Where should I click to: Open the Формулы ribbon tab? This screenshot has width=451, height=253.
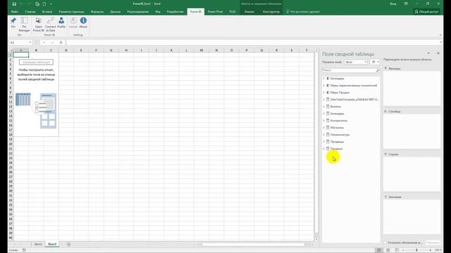[97, 12]
